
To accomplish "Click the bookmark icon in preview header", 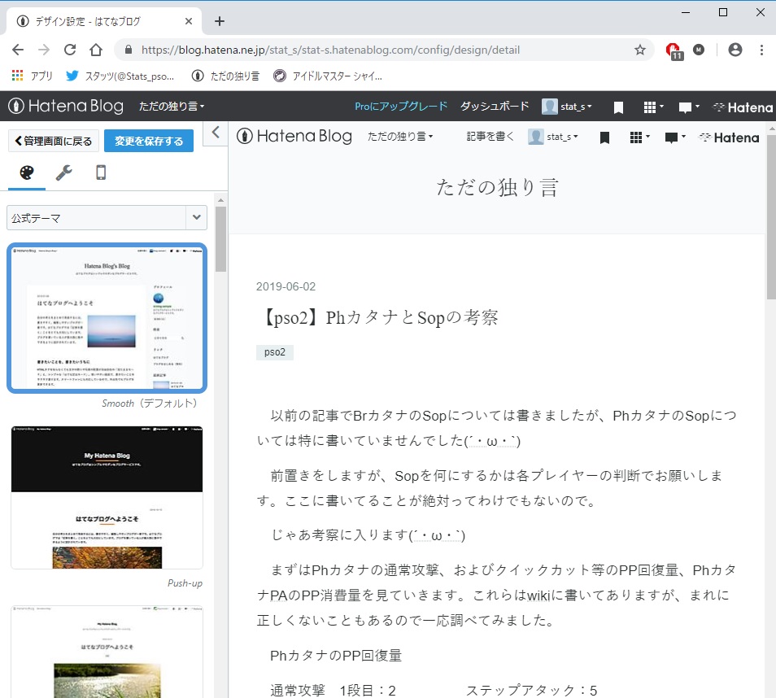I will coord(604,137).
